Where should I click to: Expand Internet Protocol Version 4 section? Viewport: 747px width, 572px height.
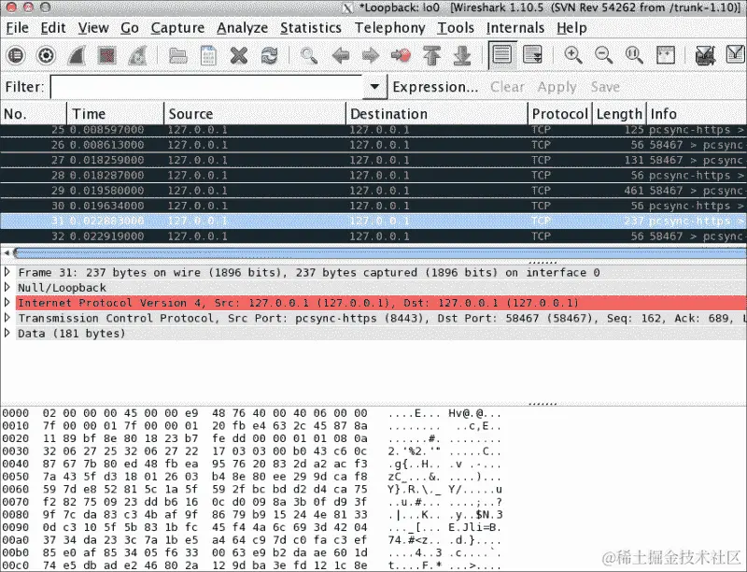[7, 303]
